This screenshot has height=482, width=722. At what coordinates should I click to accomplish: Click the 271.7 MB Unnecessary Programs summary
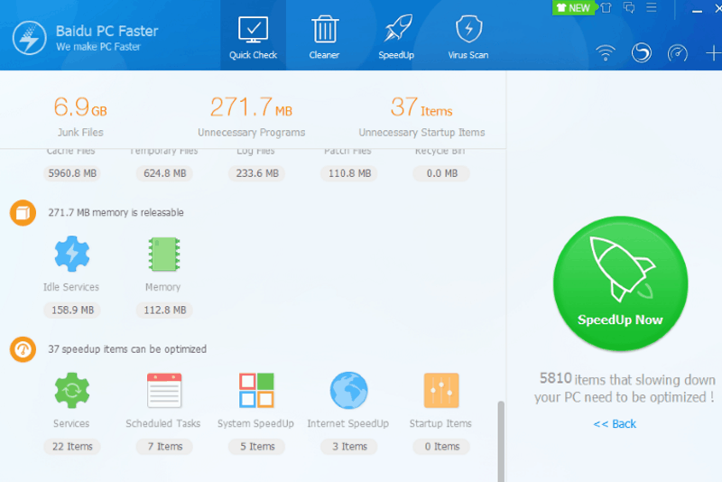pyautogui.click(x=252, y=116)
